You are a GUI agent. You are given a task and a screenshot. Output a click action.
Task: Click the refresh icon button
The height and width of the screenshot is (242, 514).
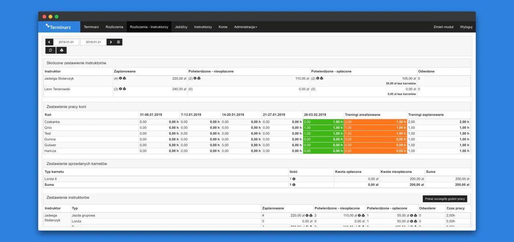[x=50, y=50]
